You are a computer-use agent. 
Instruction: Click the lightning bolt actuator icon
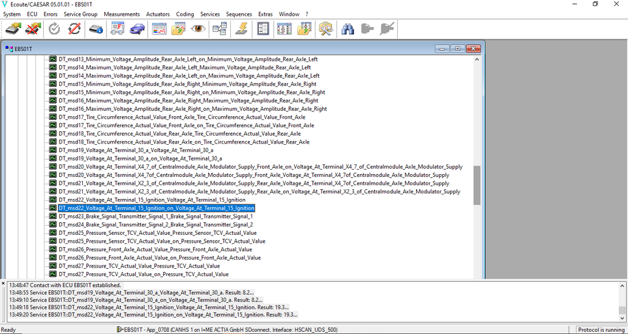241,29
